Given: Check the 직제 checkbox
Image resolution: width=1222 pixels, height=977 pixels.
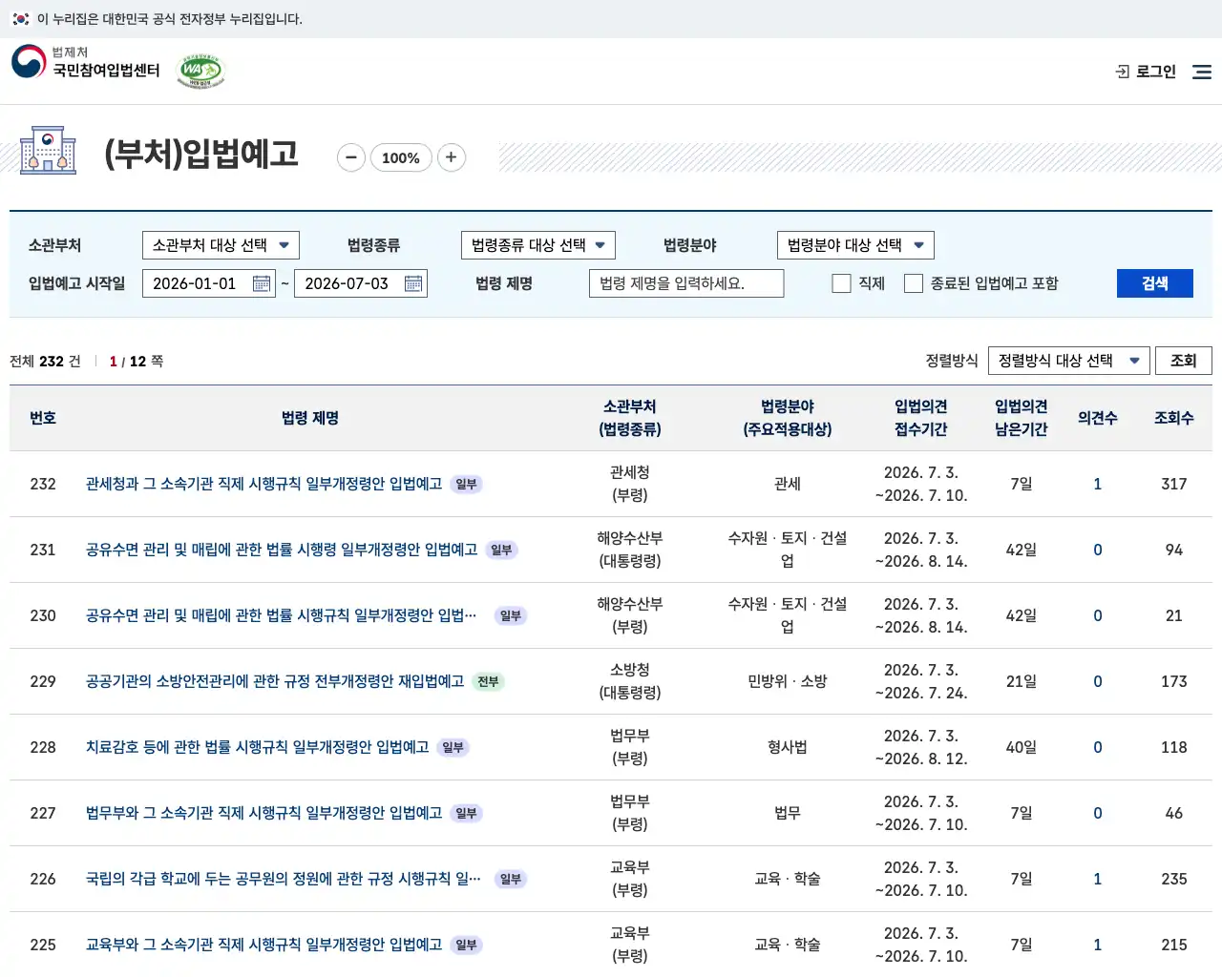Looking at the screenshot, I should tap(841, 283).
